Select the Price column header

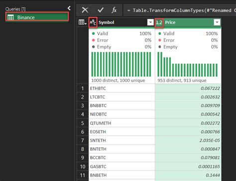click(x=188, y=22)
